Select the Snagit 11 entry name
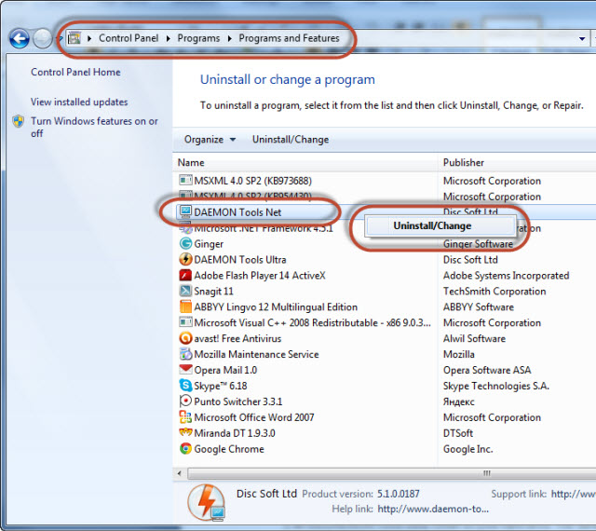596x531 pixels. pos(213,292)
